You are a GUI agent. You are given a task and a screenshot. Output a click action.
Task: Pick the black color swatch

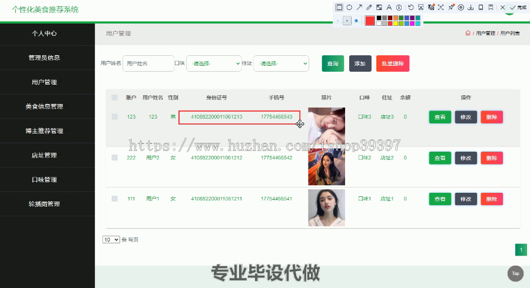click(379, 18)
